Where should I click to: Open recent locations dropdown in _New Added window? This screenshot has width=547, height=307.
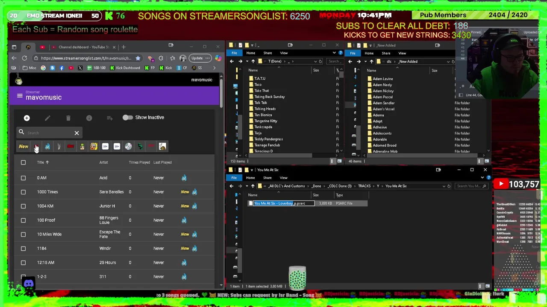(365, 61)
